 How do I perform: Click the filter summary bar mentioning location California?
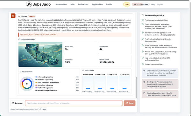(75, 35)
